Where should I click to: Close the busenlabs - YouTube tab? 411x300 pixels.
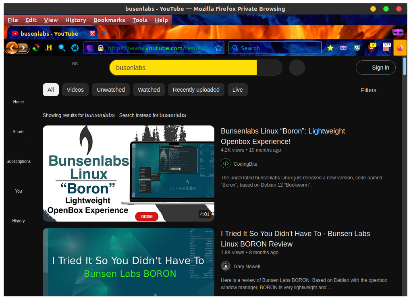point(92,33)
